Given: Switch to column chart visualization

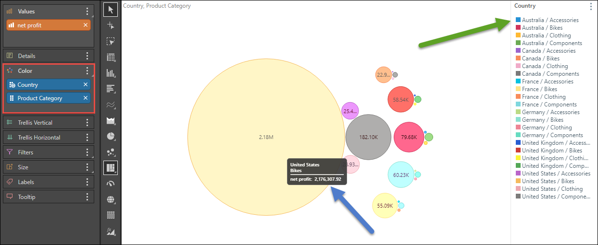Looking at the screenshot, I should (x=111, y=73).
